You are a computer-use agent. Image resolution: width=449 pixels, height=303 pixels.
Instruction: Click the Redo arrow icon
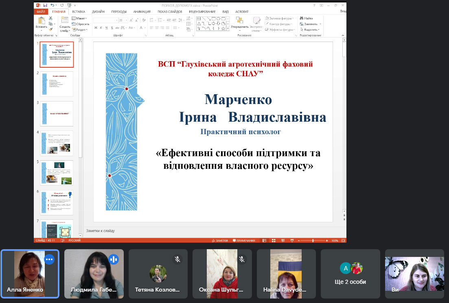coord(62,5)
